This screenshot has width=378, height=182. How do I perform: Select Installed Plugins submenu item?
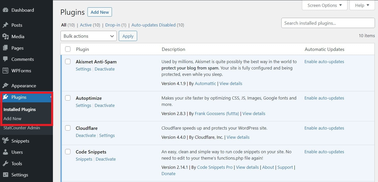[x=20, y=109]
